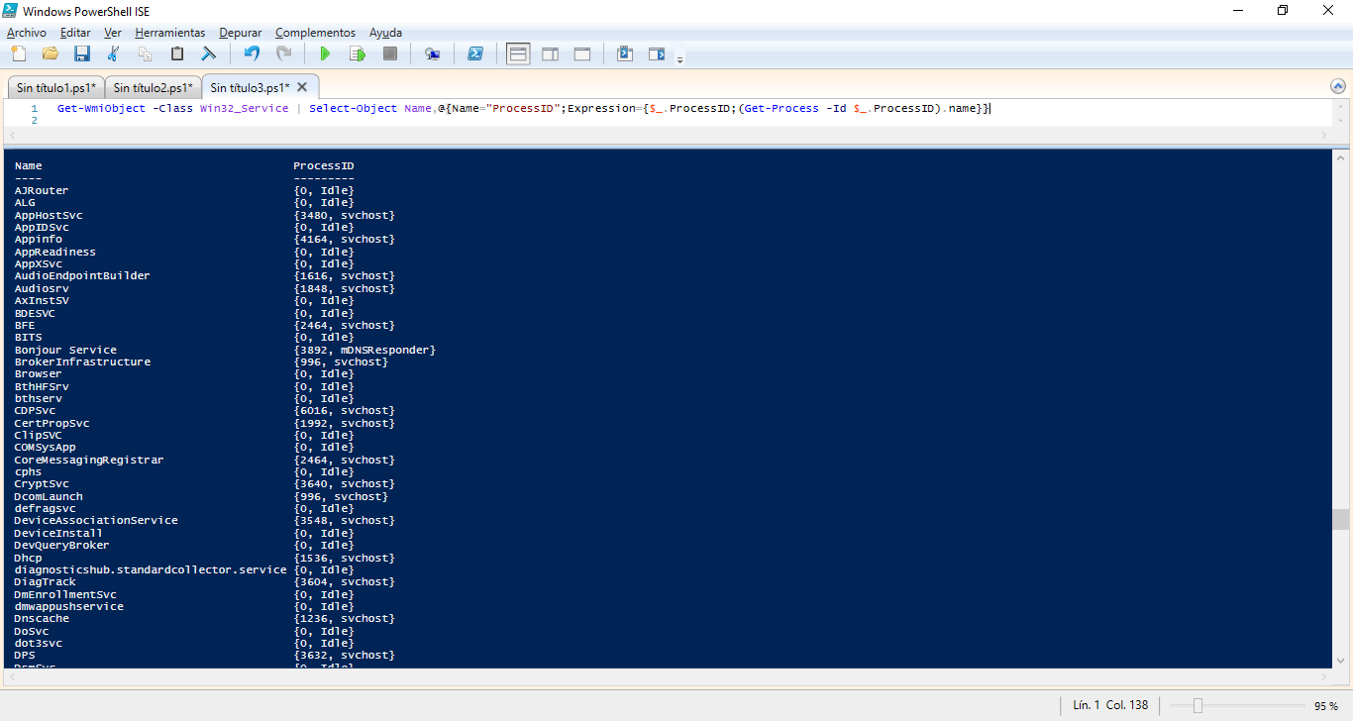1353x721 pixels.
Task: Collapse the script pane using the top-right chevron
Action: 1340,85
